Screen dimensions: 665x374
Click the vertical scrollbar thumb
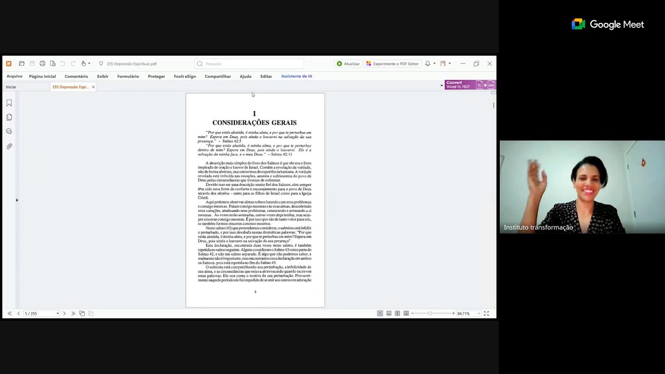coord(494,105)
